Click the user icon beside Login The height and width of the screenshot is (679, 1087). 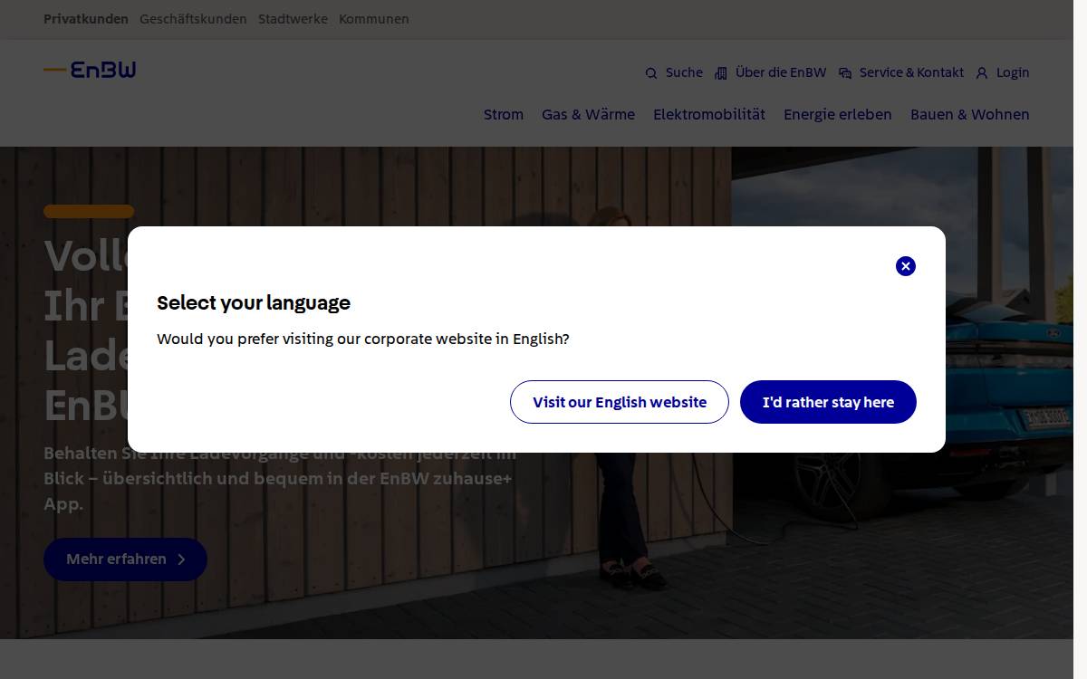coord(982,73)
